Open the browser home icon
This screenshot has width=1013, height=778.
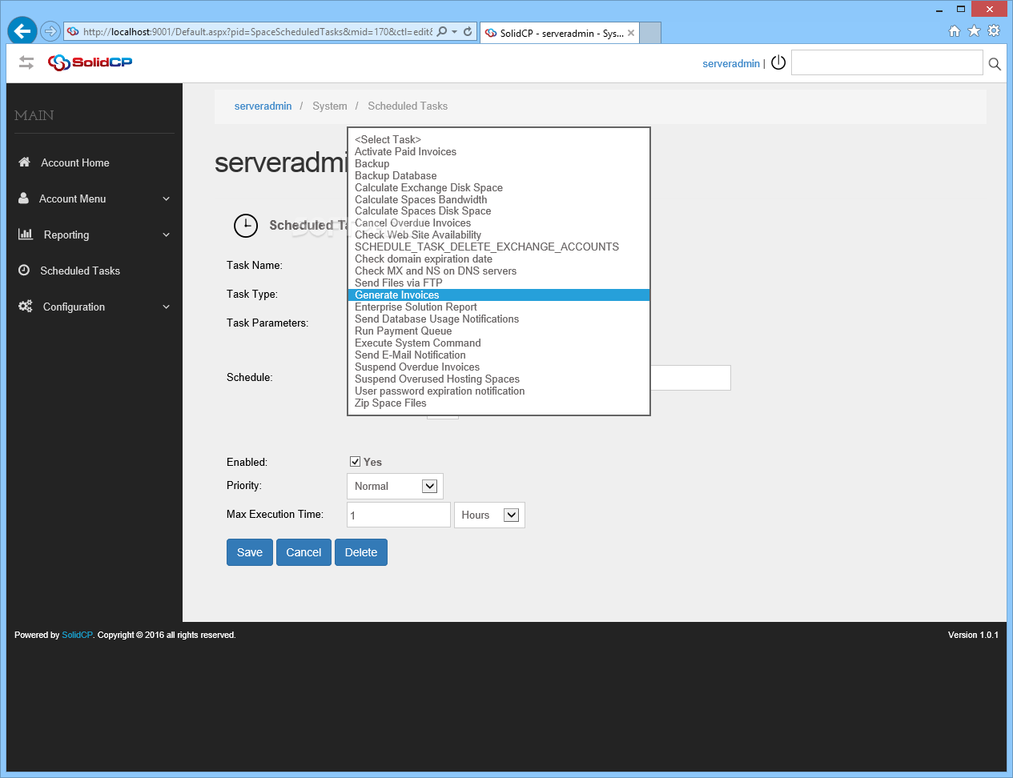pyautogui.click(x=955, y=31)
